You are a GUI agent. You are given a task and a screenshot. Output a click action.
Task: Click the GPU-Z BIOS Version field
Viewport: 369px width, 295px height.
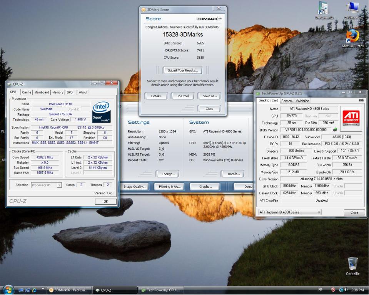[306, 130]
